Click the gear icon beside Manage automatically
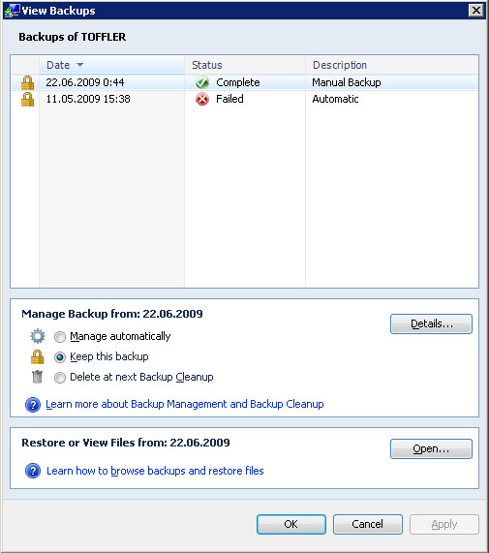This screenshot has width=489, height=553. (38, 336)
